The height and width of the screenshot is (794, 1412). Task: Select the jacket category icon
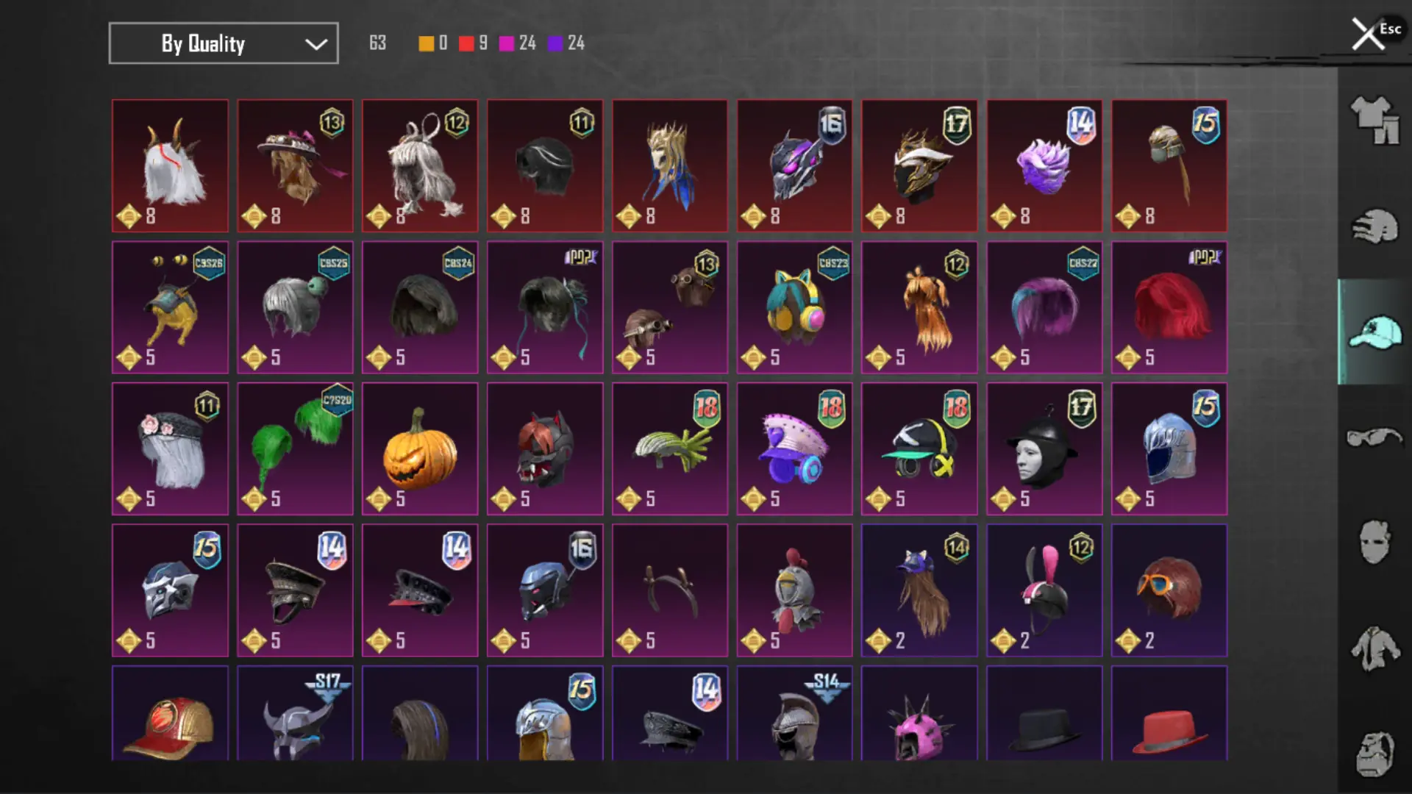click(x=1374, y=648)
